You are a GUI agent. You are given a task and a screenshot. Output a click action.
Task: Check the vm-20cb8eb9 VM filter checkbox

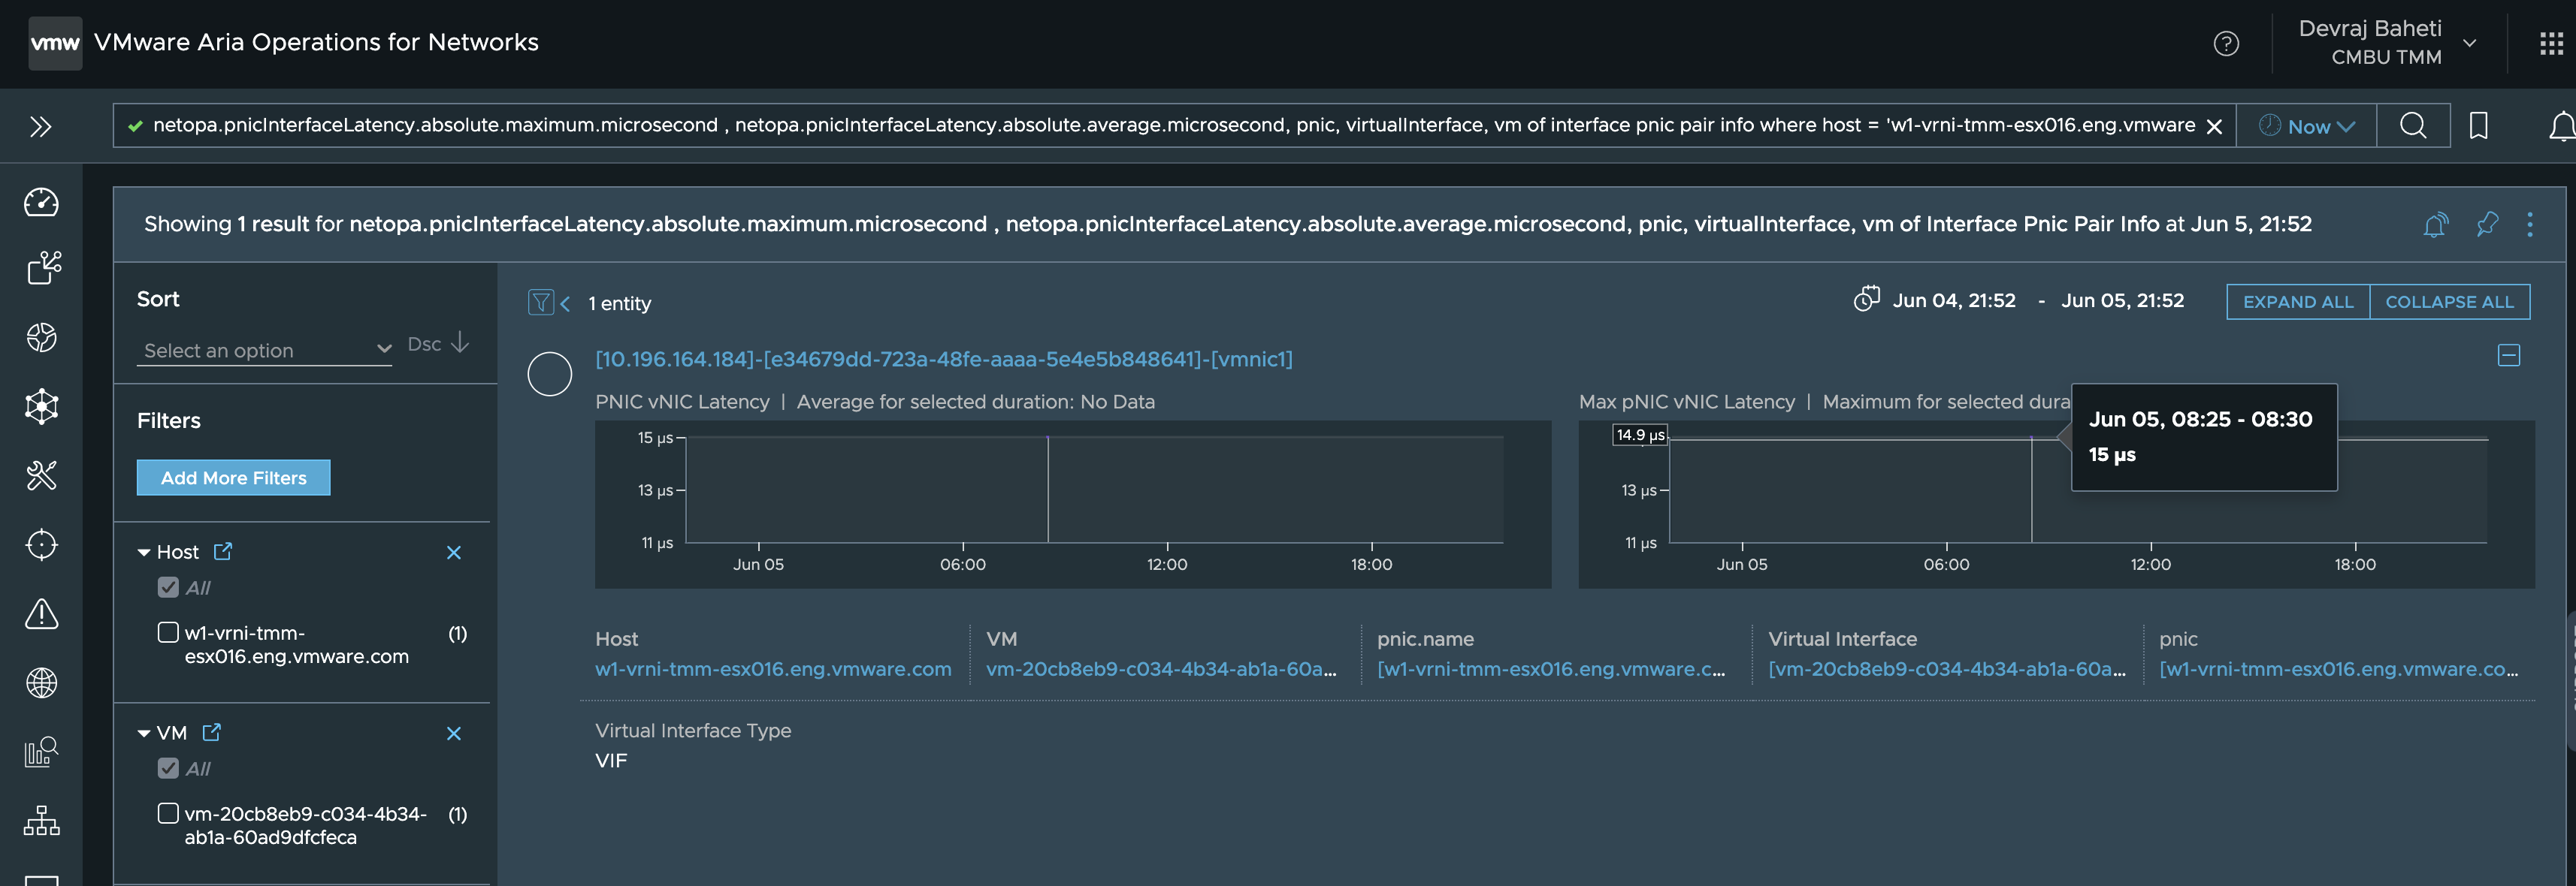(168, 813)
